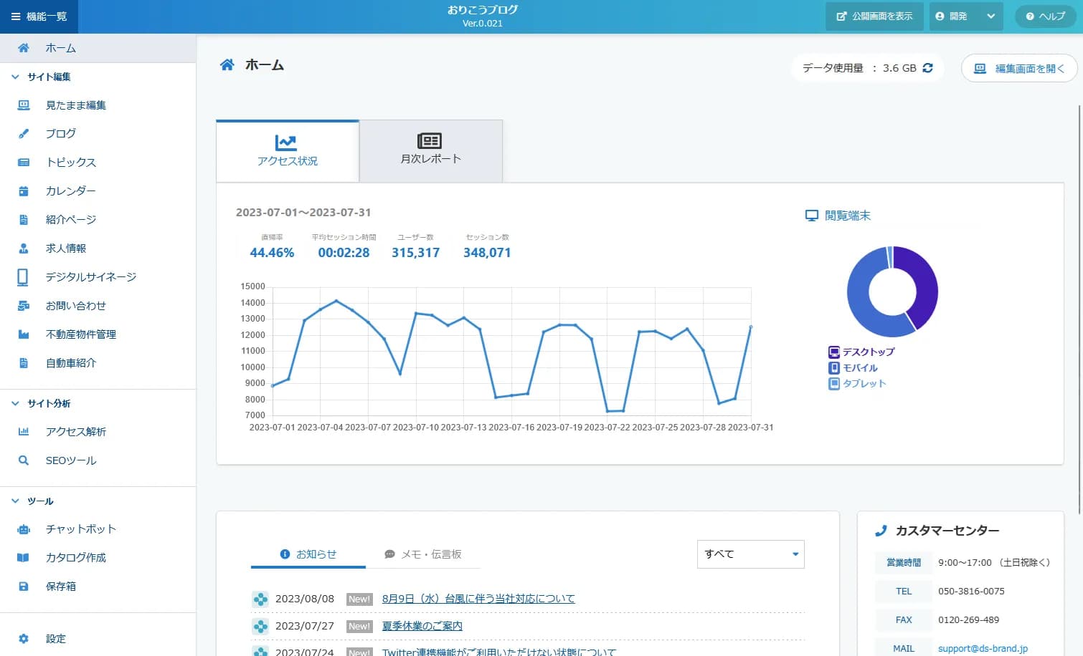Click the SEOツール magnifier icon
The image size is (1083, 656).
pyautogui.click(x=24, y=460)
